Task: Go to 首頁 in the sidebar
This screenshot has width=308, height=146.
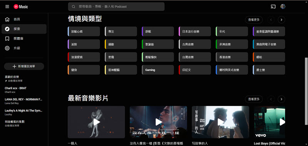Action: pos(24,19)
